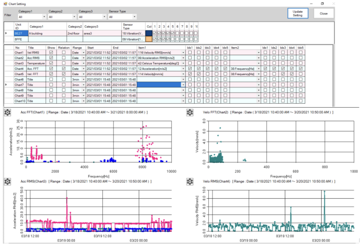This screenshot has width=360, height=246.
Task: Pick the dark blue color swatch for 8E27
Action: 149,33
